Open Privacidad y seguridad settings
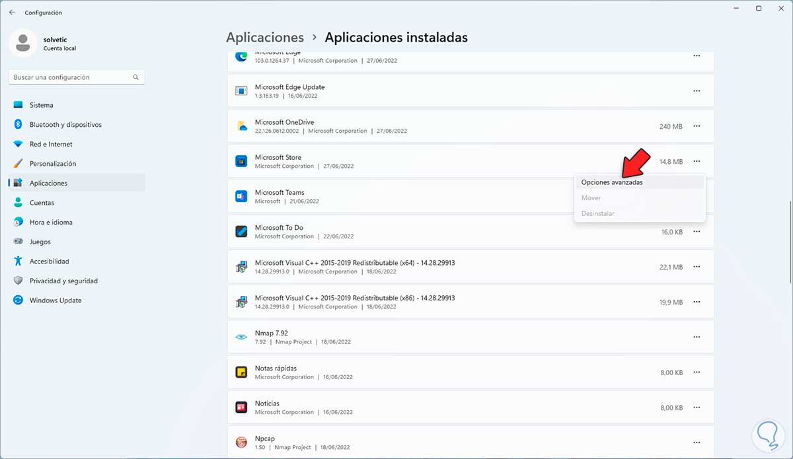 [x=77, y=281]
